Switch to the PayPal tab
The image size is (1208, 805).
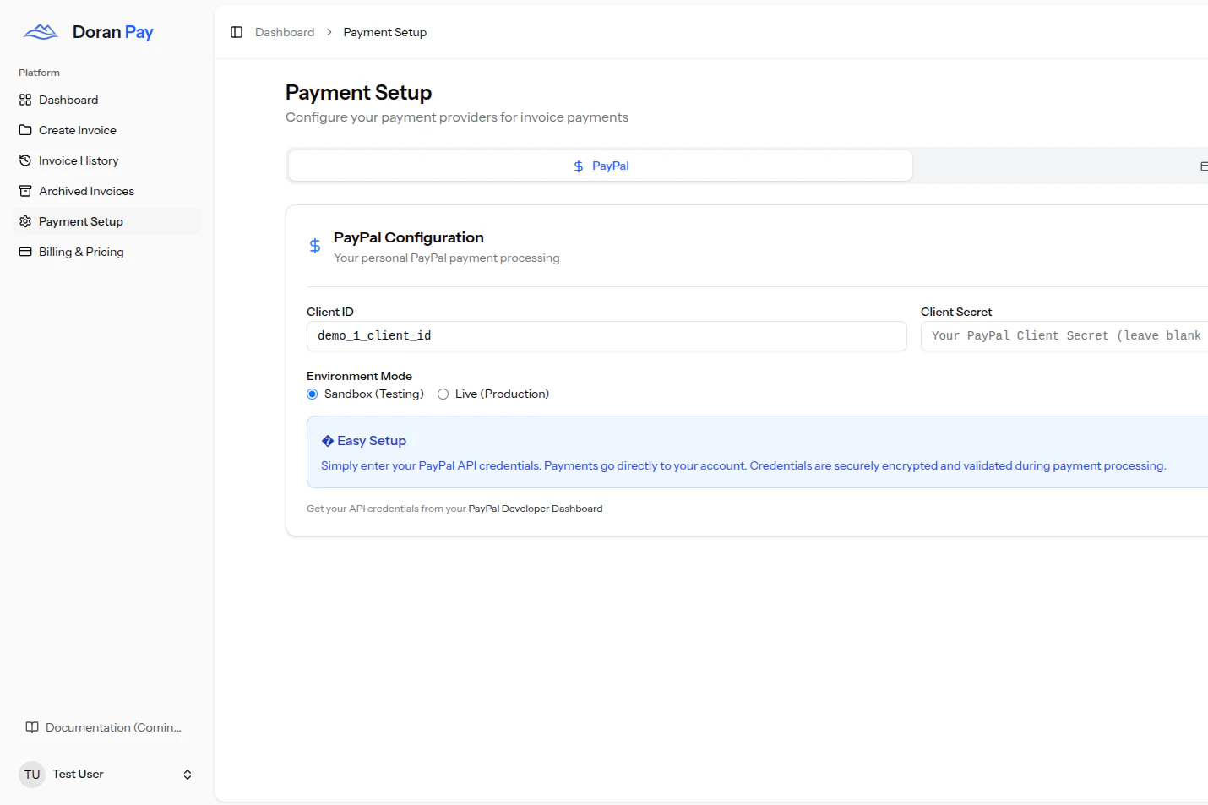pos(600,166)
